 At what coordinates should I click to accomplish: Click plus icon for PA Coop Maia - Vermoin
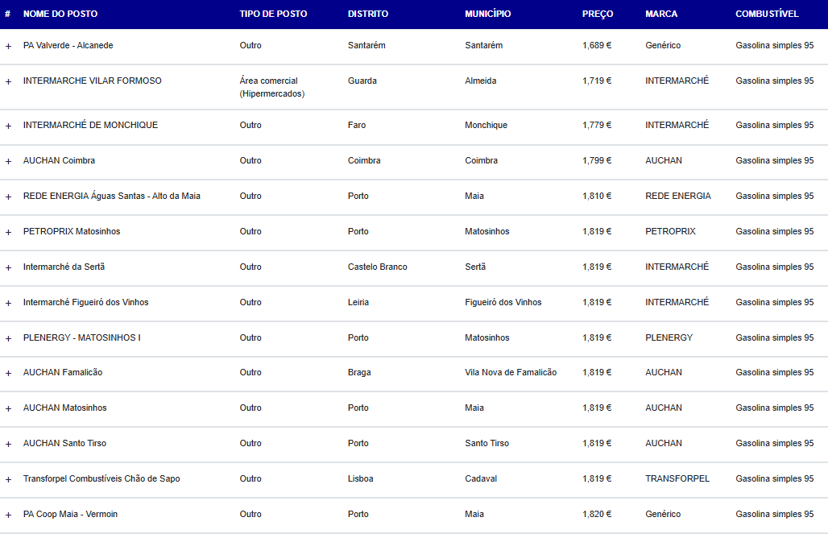pyautogui.click(x=8, y=515)
